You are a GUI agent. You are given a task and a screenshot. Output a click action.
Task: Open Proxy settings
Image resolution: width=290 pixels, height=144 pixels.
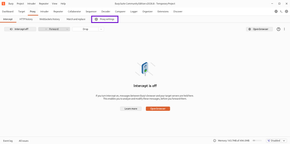click(x=105, y=19)
